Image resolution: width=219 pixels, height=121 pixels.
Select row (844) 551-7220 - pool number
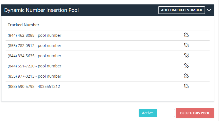pos(108,66)
